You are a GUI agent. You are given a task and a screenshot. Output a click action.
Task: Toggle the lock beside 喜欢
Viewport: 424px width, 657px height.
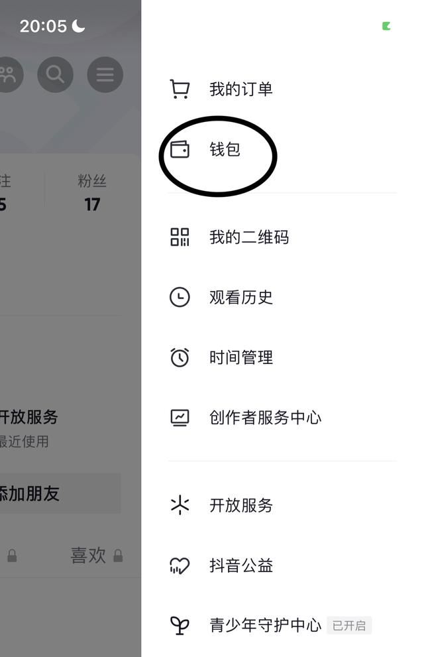pyautogui.click(x=117, y=556)
